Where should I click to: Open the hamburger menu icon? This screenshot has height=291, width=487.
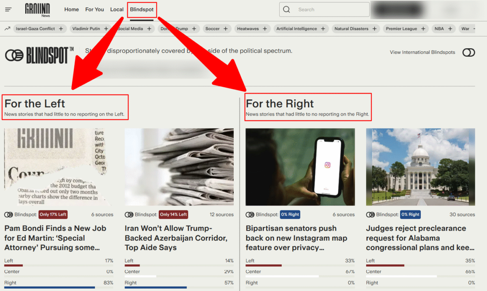pyautogui.click(x=8, y=9)
